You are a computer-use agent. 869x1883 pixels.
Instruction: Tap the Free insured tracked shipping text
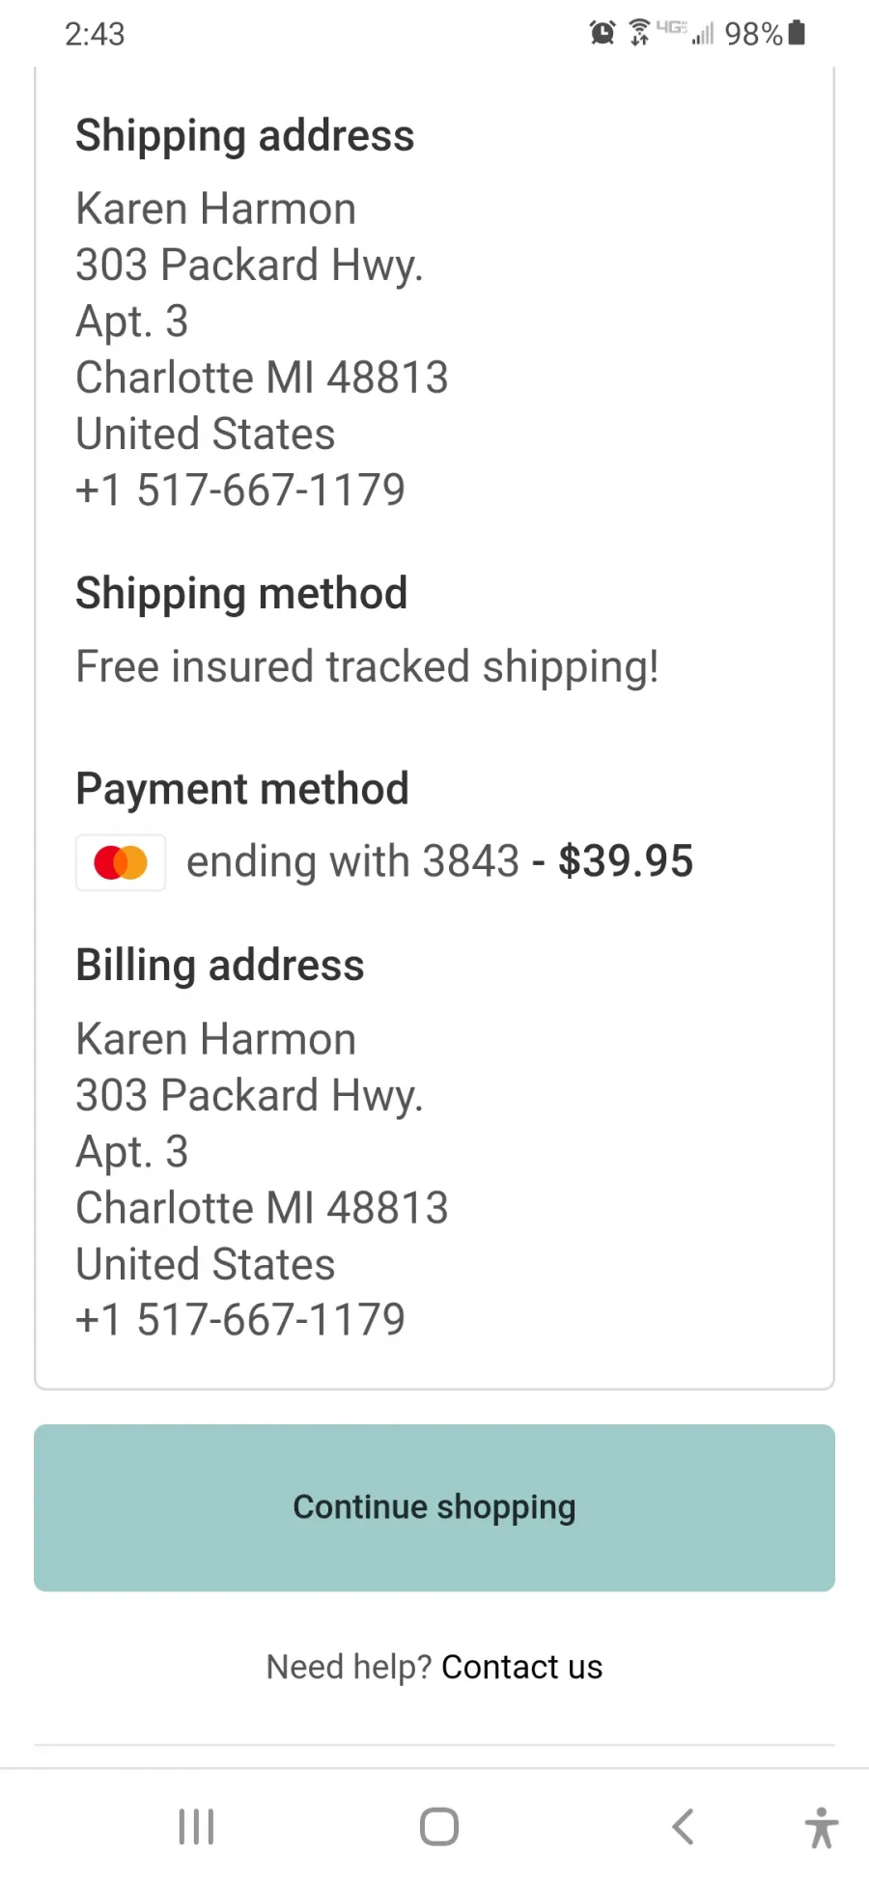click(x=367, y=667)
